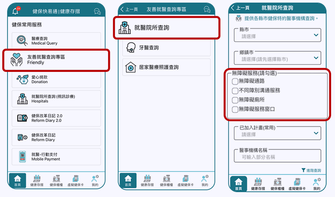This screenshot has width=335, height=197.
Task: Open 就醫-行動支付 Mobile Payment entry
Action: tap(56, 156)
